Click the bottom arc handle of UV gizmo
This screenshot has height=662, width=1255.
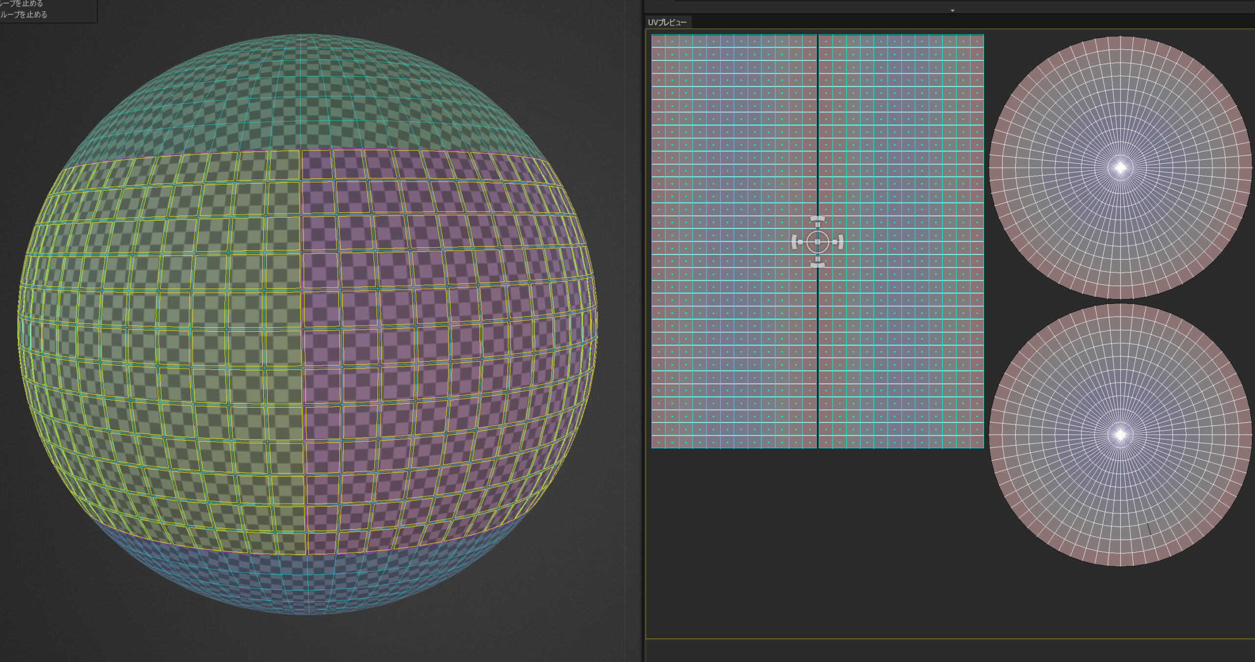click(817, 265)
